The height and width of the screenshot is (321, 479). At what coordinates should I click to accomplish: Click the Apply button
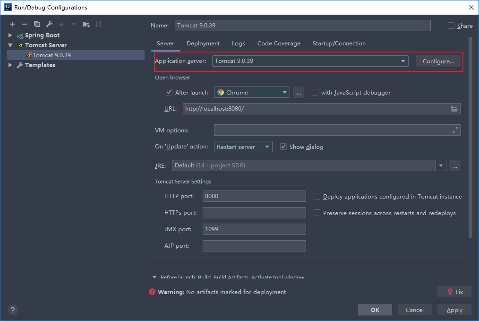click(x=454, y=310)
